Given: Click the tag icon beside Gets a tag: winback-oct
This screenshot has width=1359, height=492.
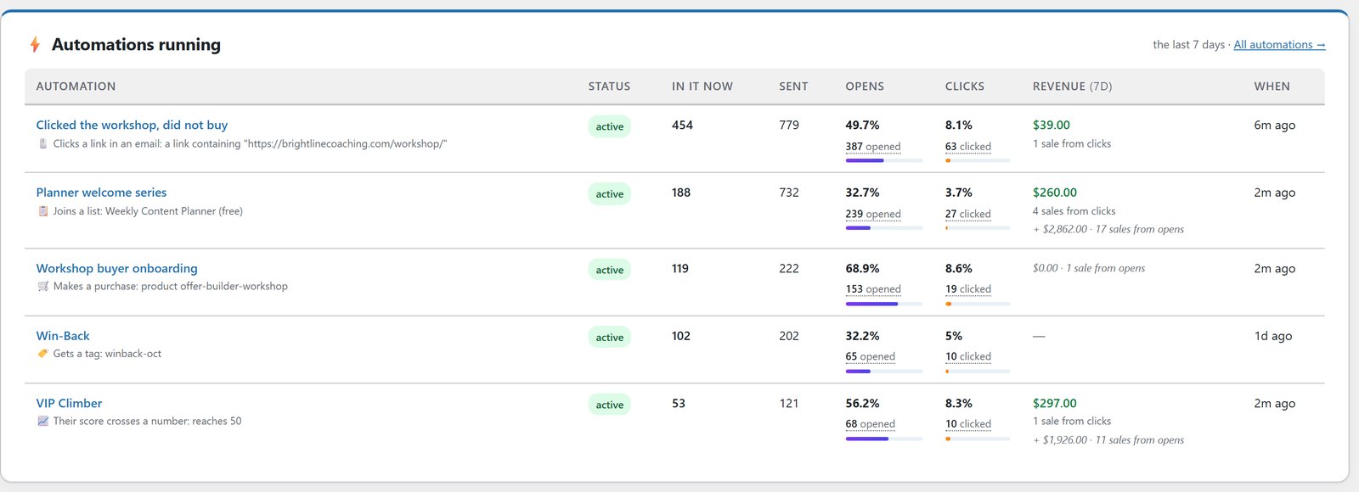Looking at the screenshot, I should click(x=43, y=354).
